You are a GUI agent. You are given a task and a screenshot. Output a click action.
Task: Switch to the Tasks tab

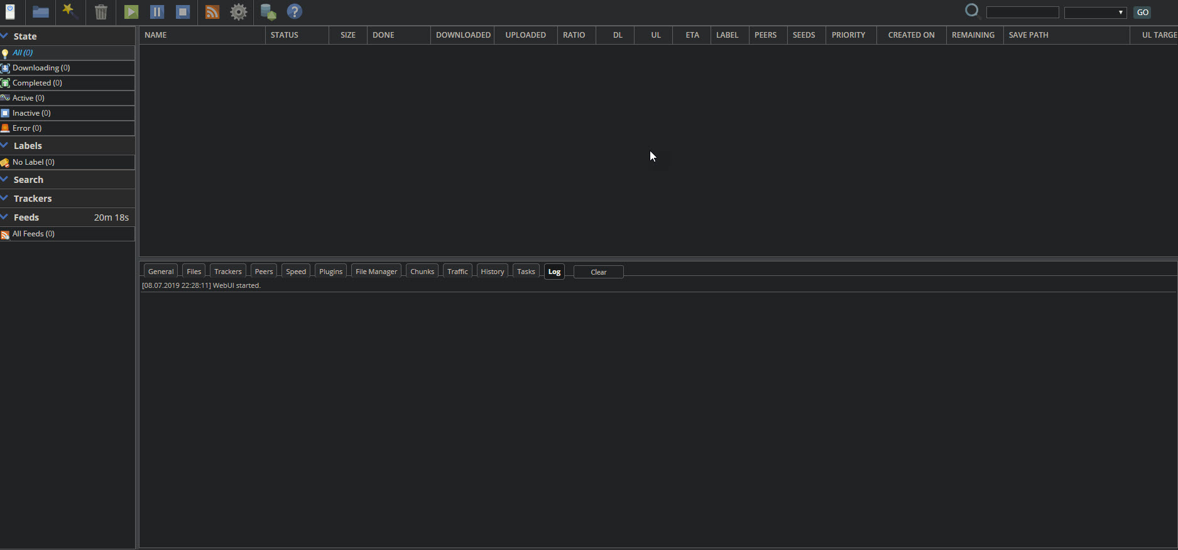526,272
